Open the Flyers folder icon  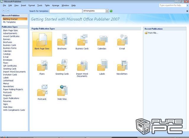42,65
